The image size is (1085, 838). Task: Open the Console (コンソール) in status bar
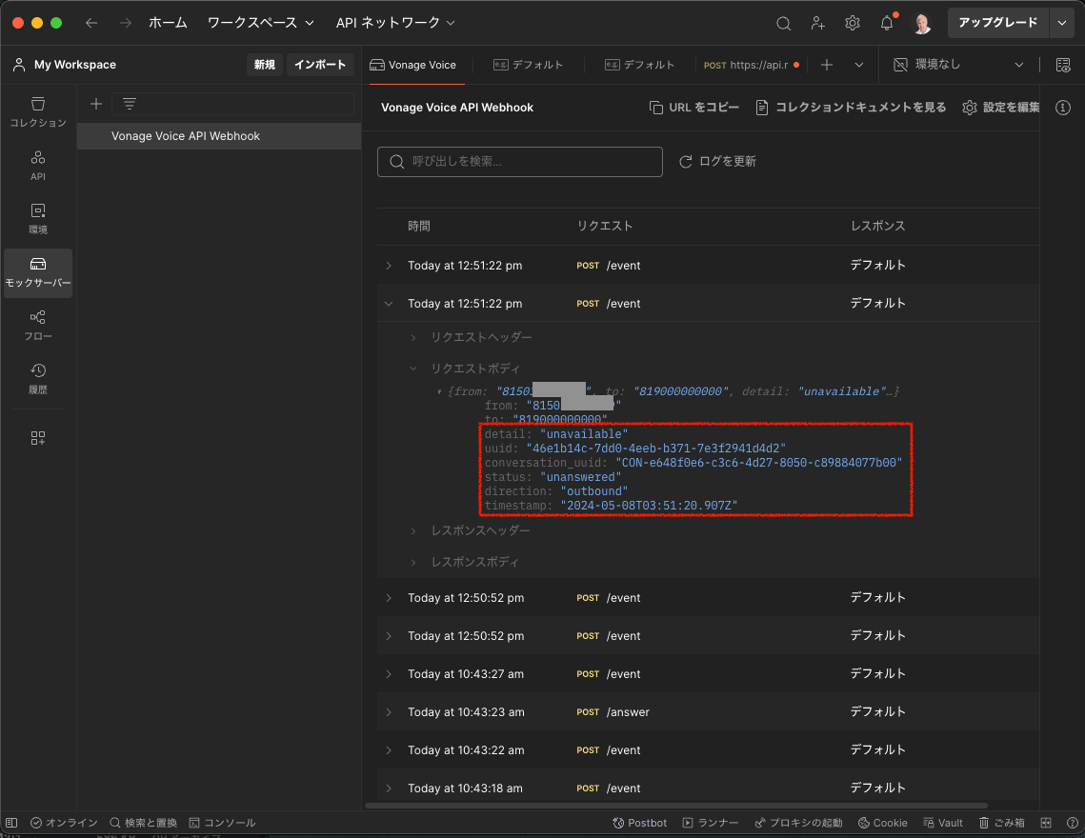click(222, 823)
